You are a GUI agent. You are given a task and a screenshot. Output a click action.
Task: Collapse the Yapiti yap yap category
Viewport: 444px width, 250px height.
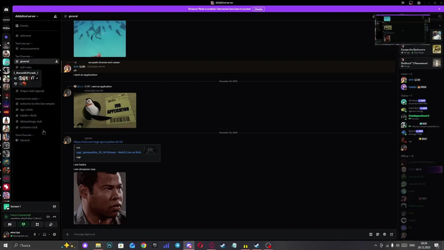click(24, 43)
